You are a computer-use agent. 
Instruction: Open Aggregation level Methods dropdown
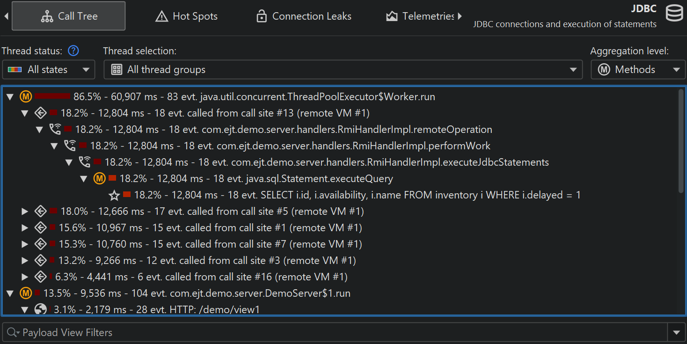638,70
